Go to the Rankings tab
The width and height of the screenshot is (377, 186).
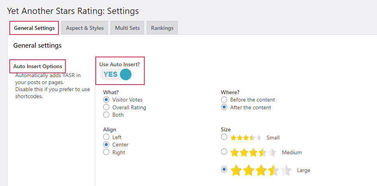coord(162,28)
